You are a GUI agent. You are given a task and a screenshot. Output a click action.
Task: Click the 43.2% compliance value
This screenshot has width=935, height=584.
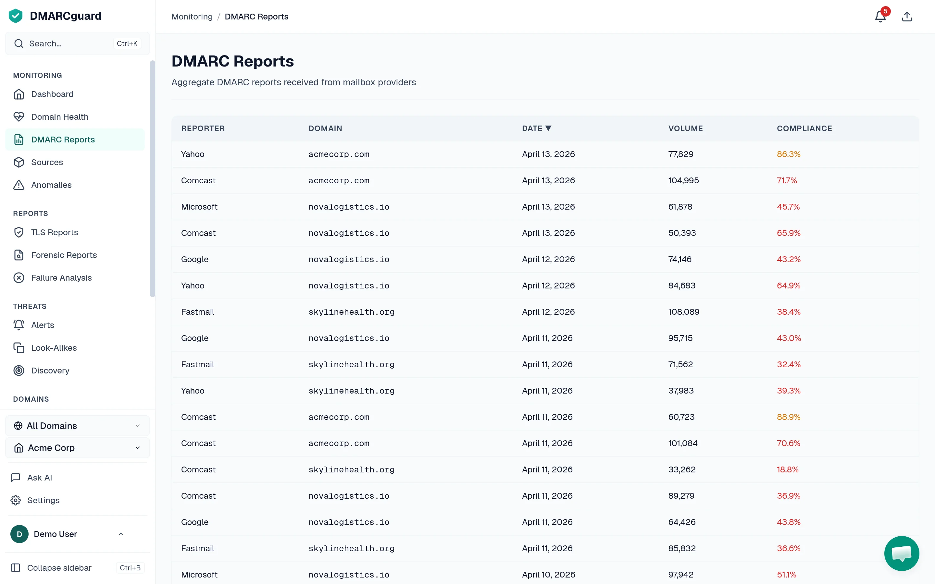789,259
